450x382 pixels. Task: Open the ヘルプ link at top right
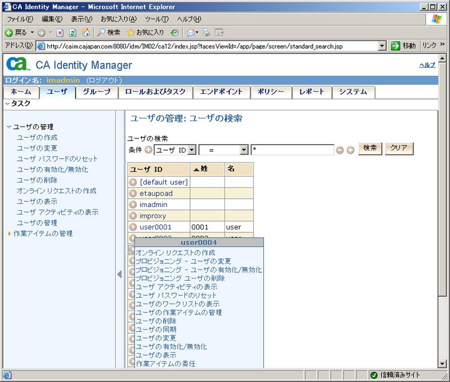click(427, 65)
